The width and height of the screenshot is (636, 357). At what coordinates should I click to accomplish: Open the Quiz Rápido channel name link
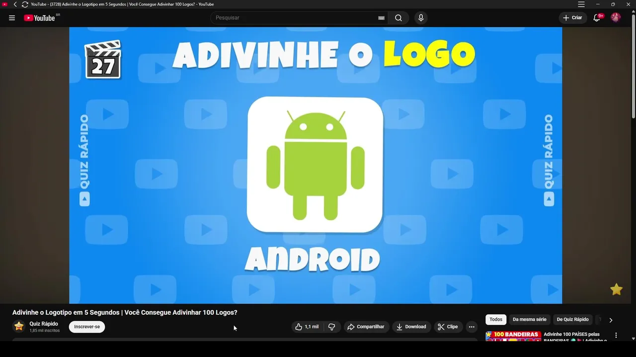pyautogui.click(x=44, y=324)
